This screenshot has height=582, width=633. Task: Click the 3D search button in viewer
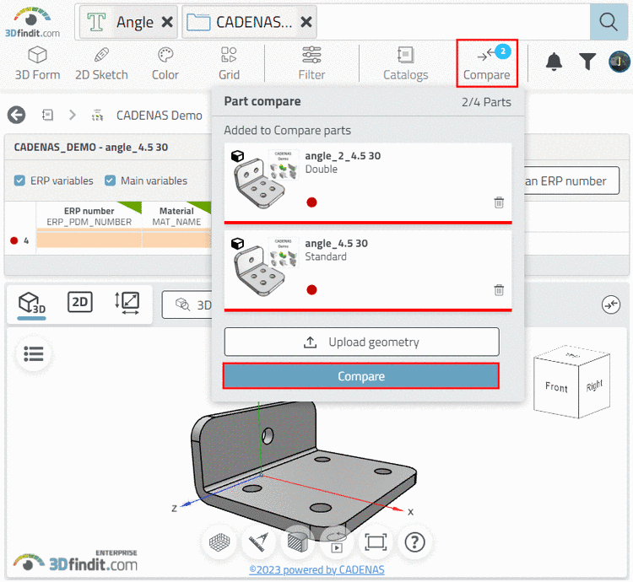pyautogui.click(x=188, y=304)
